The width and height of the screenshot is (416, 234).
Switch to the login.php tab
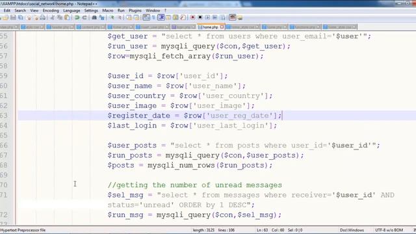click(183, 27)
